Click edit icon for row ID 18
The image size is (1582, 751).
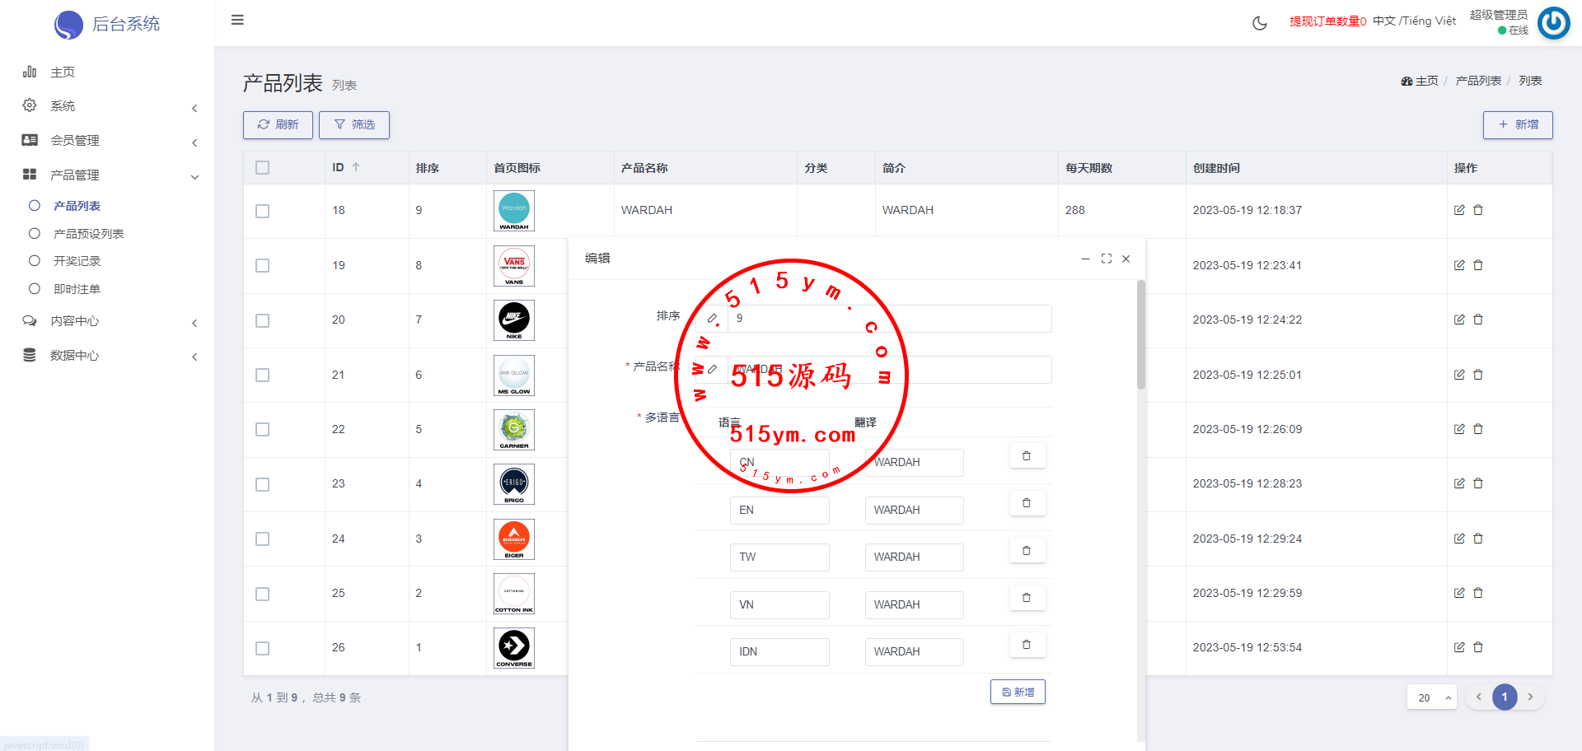pos(1459,210)
